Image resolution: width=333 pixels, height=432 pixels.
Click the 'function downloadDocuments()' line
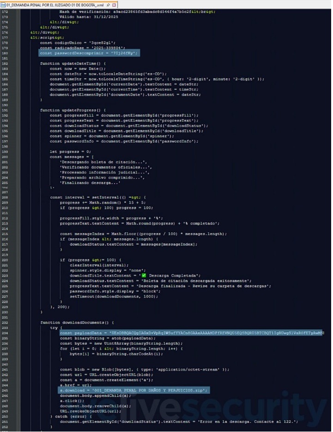(x=77, y=322)
